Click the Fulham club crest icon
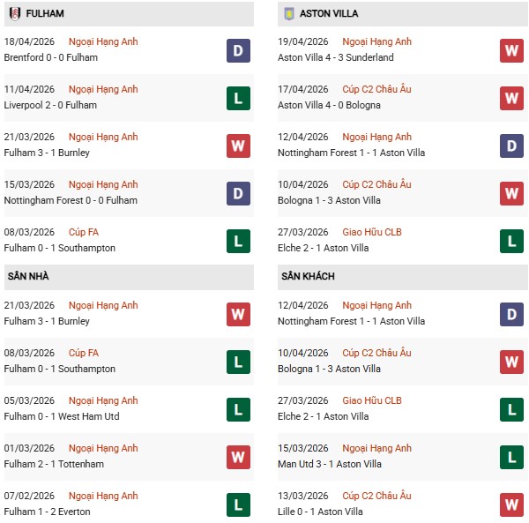The image size is (529, 523). [x=14, y=14]
